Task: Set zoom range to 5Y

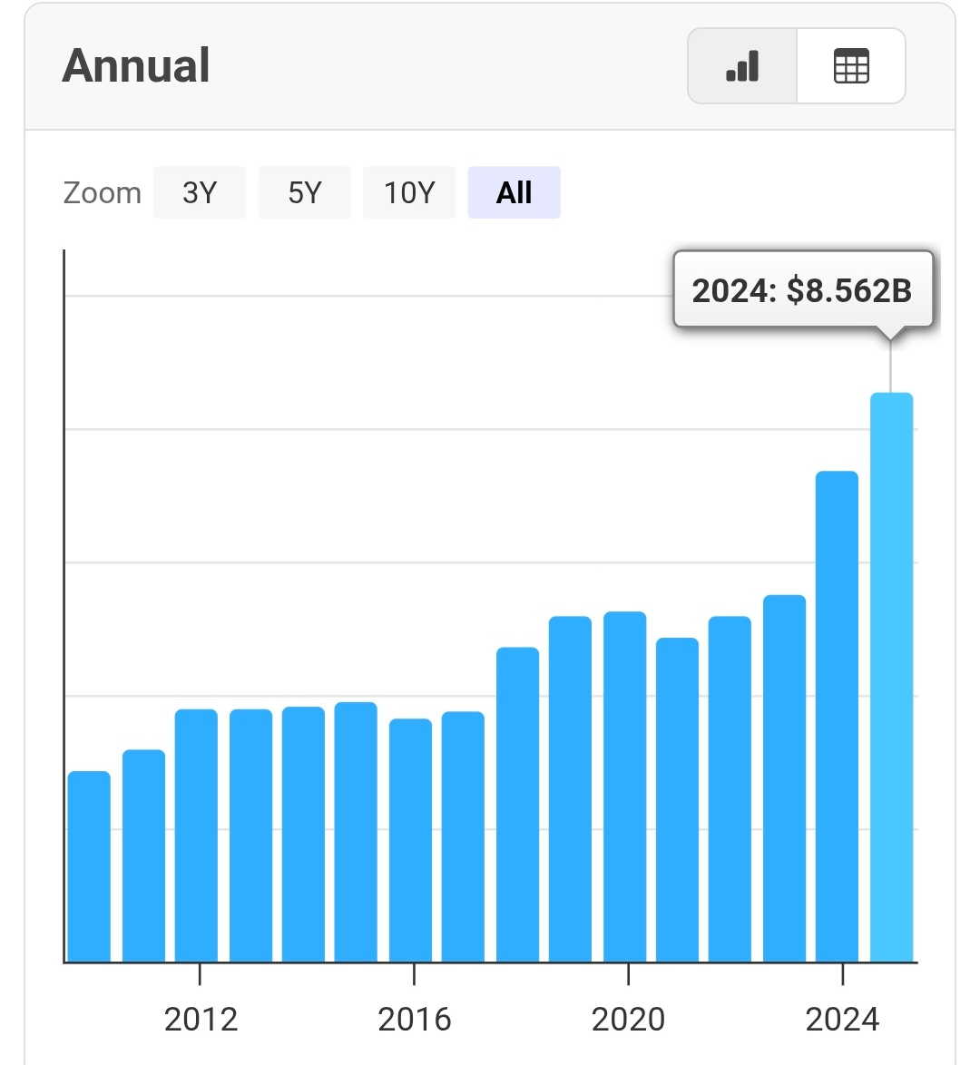Action: [305, 192]
